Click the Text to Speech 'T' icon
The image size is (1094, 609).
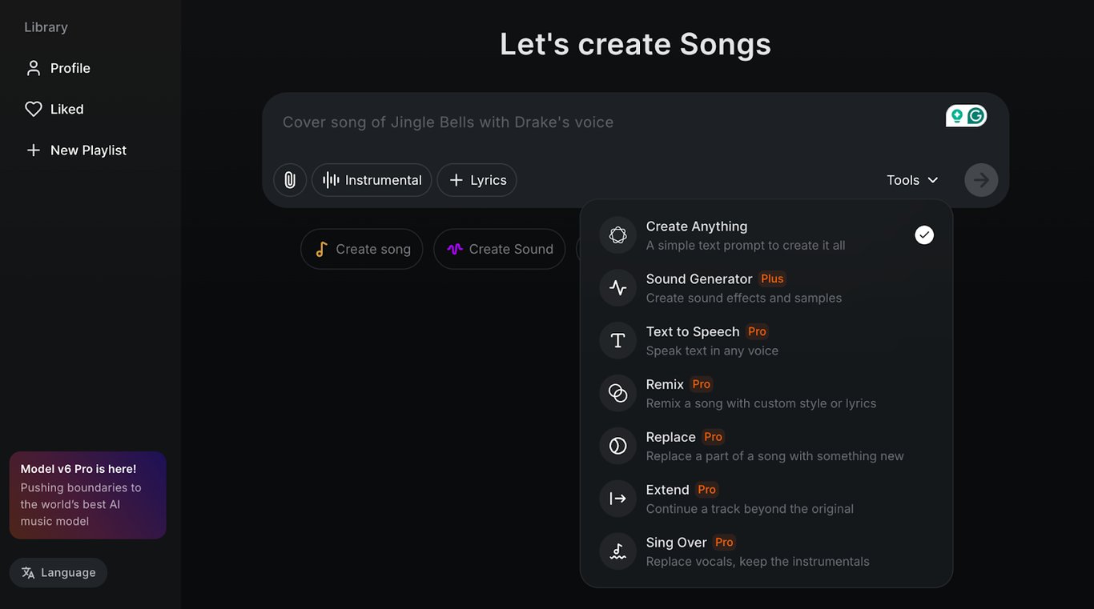coord(617,340)
